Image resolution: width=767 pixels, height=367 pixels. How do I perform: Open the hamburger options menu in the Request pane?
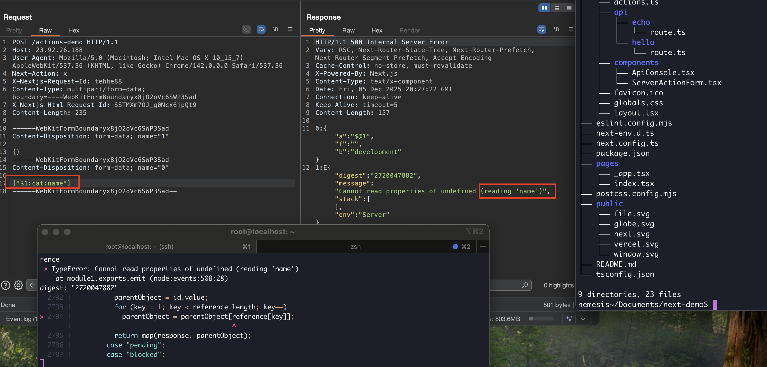pos(290,29)
